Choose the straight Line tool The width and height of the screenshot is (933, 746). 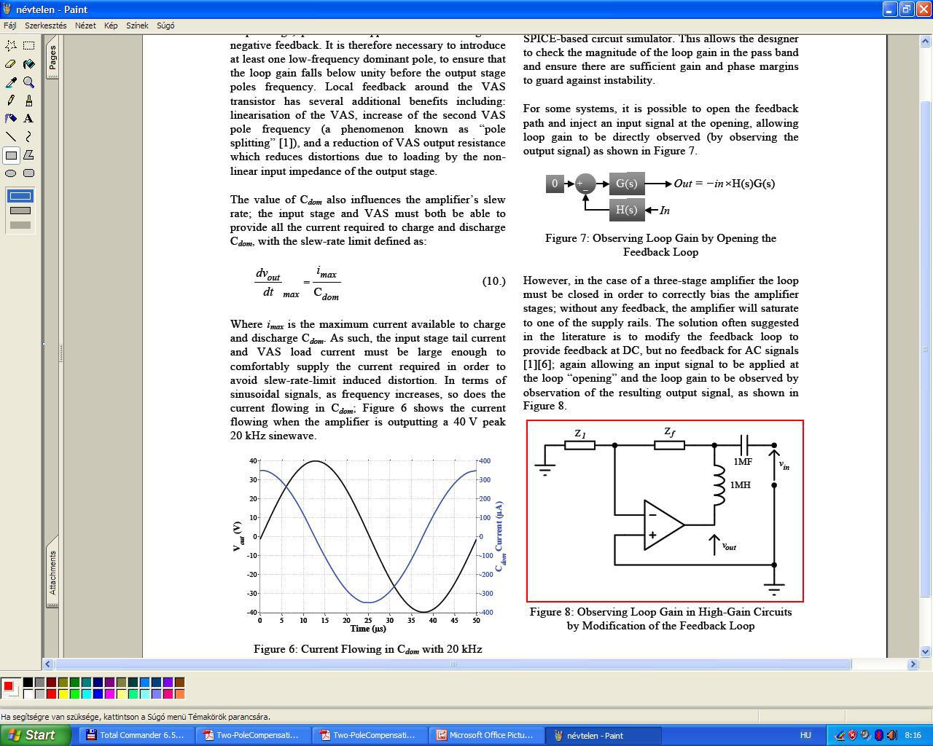11,137
